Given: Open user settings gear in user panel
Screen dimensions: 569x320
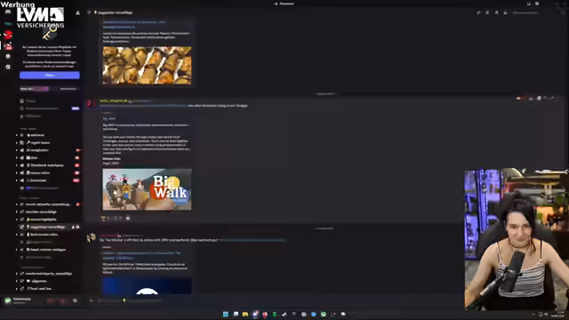Looking at the screenshot, I should tap(75, 300).
